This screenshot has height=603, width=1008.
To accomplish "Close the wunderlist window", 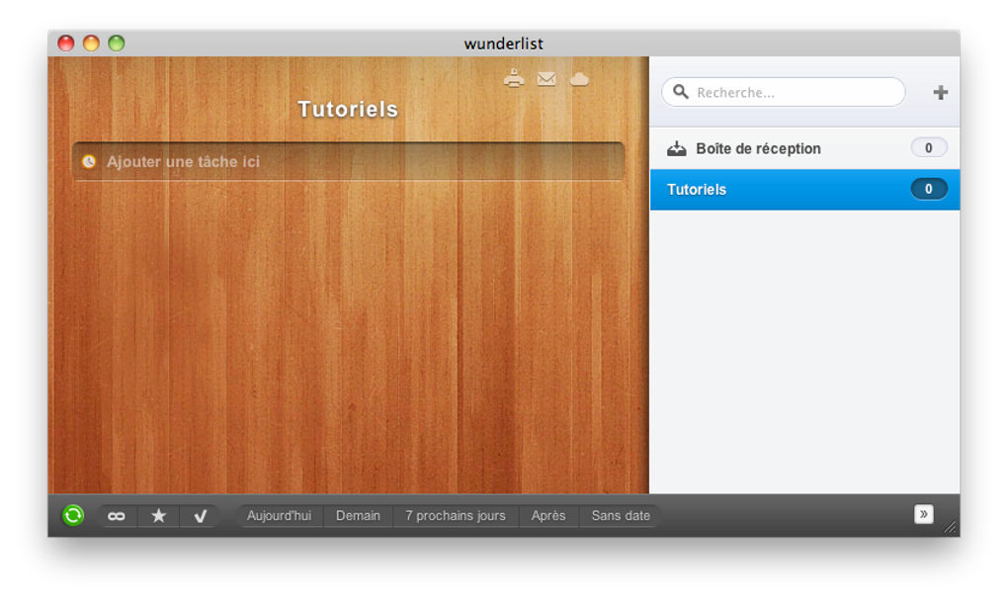I will click(x=66, y=43).
